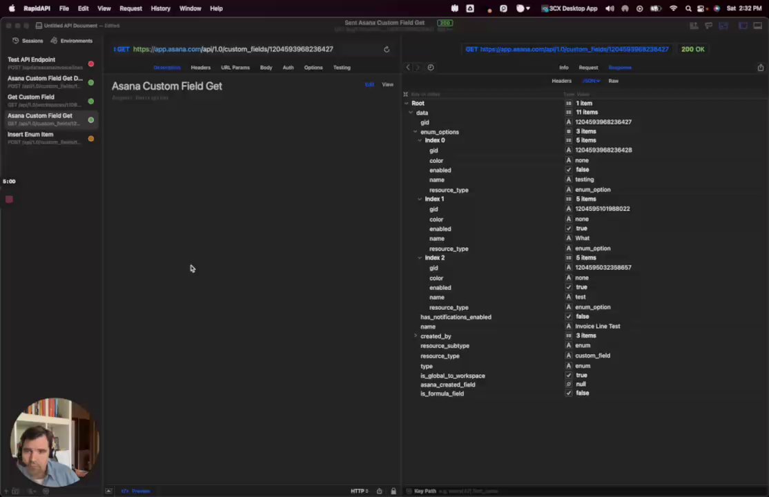Toggle the left sidebar layout icon in the toolbar

point(743,26)
